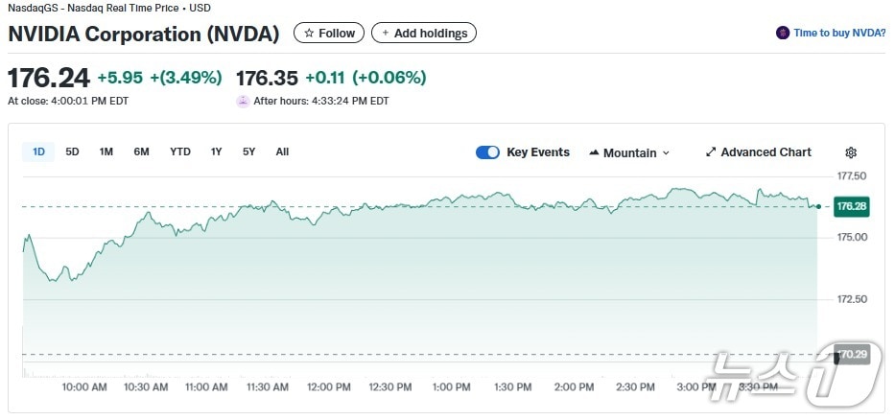Click the plus icon in Add holdings

pyautogui.click(x=386, y=33)
